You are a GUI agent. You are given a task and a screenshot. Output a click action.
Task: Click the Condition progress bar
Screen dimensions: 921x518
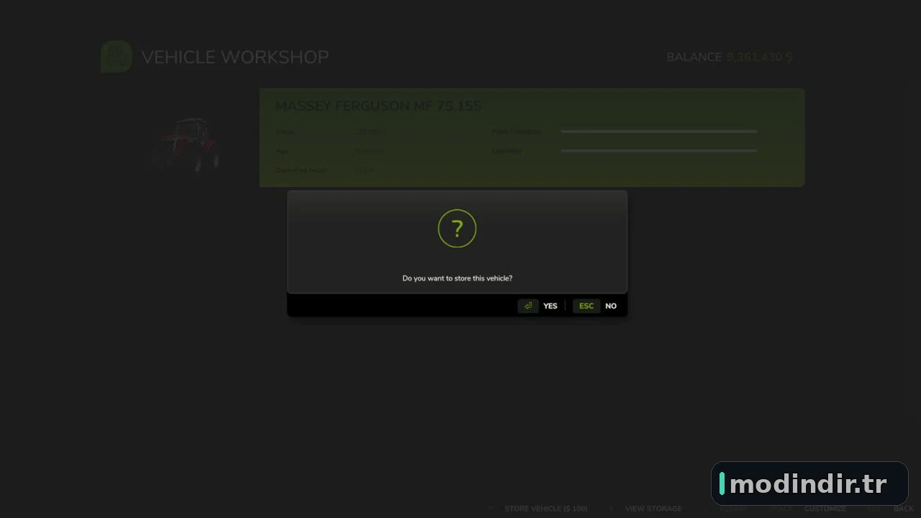659,151
